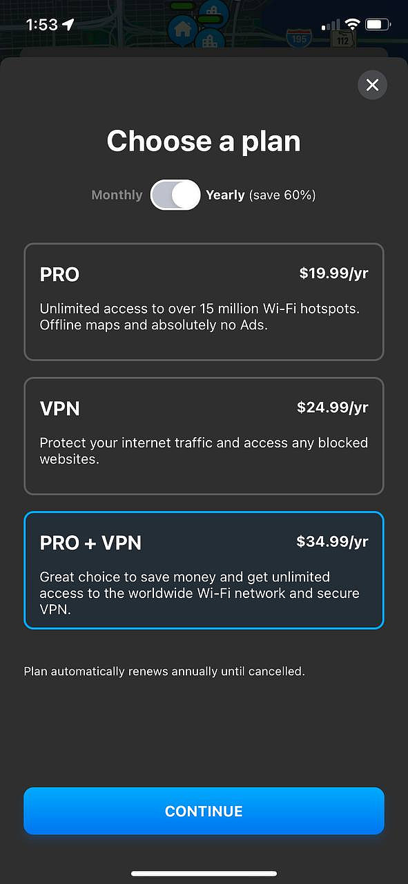Toggle the Monthly/Yearly billing switch
This screenshot has width=408, height=884.
tap(175, 195)
